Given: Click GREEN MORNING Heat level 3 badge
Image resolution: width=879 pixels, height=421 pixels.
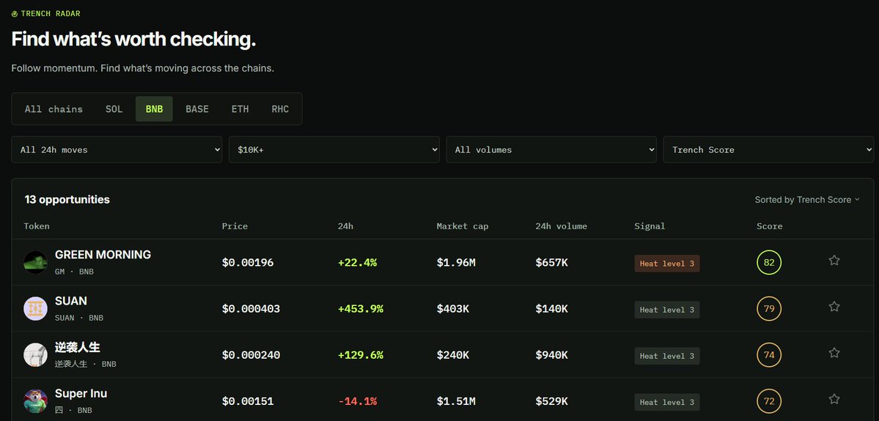Looking at the screenshot, I should pyautogui.click(x=667, y=263).
